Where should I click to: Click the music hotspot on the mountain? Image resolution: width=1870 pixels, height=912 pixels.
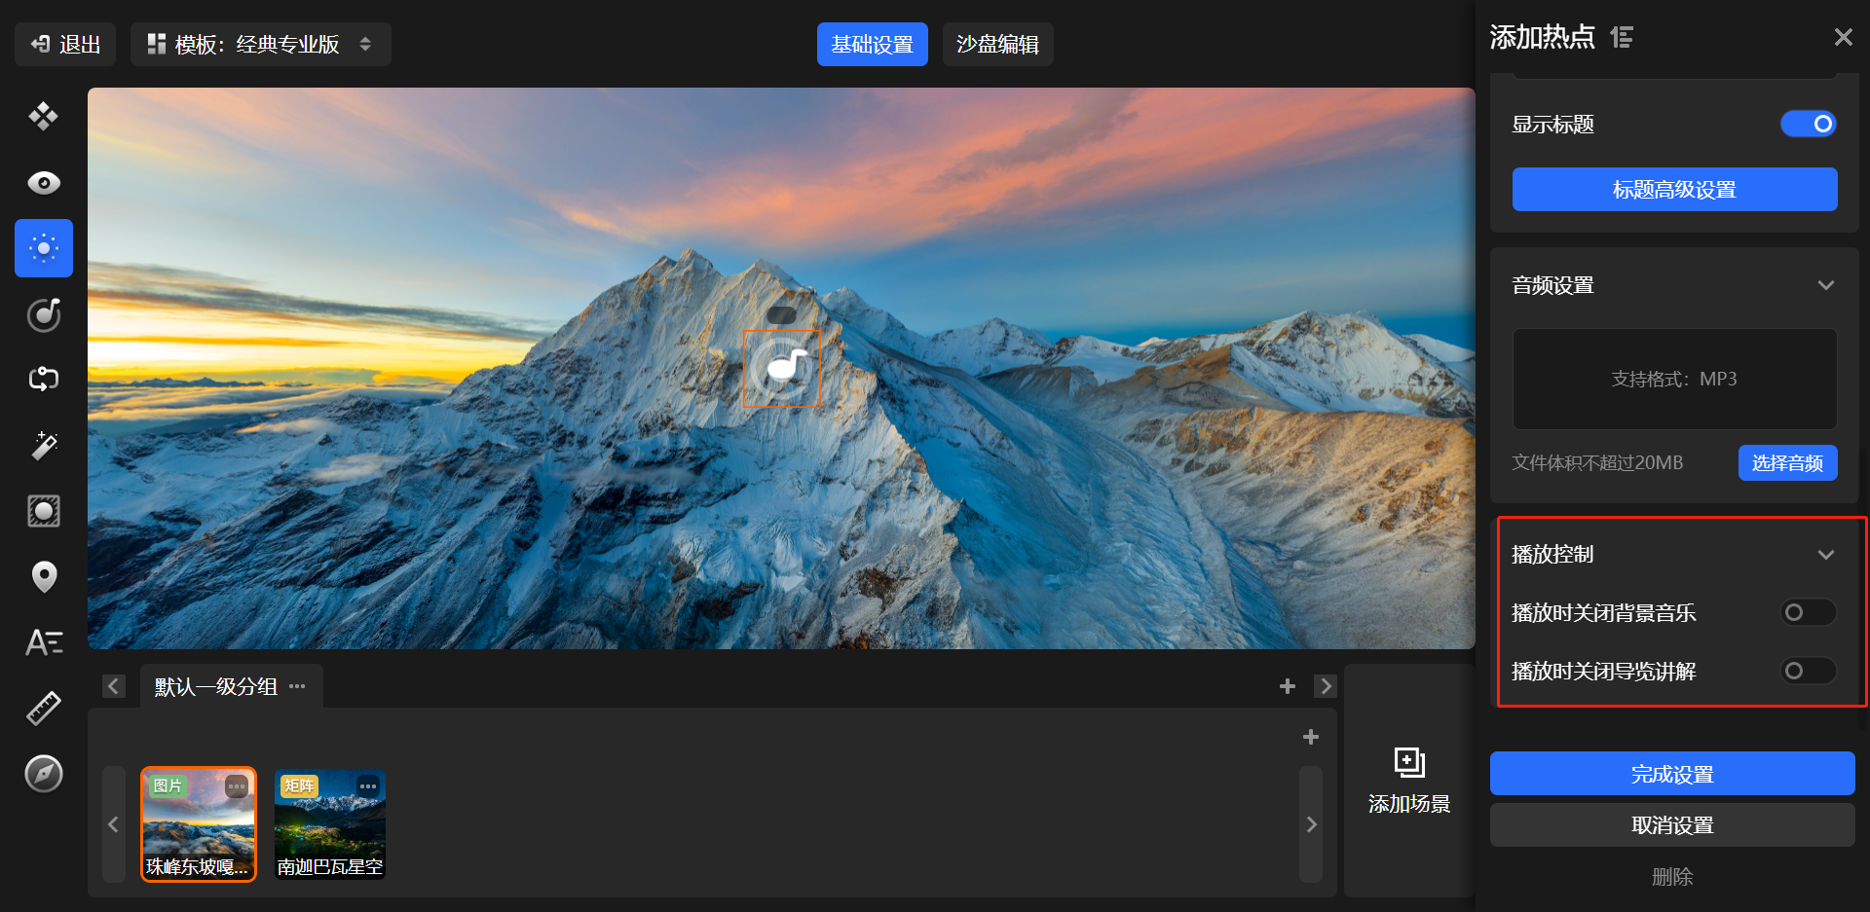point(782,368)
